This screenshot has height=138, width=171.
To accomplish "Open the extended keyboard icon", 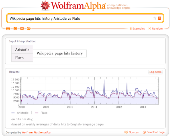I will point(8,28).
